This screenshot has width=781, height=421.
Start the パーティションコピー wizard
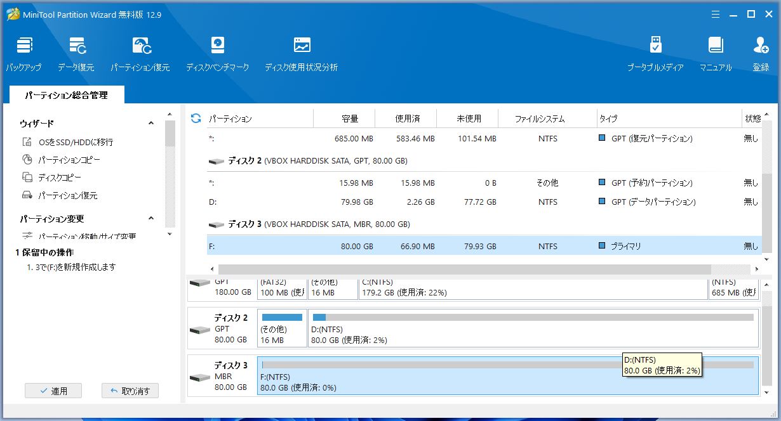pyautogui.click(x=69, y=160)
